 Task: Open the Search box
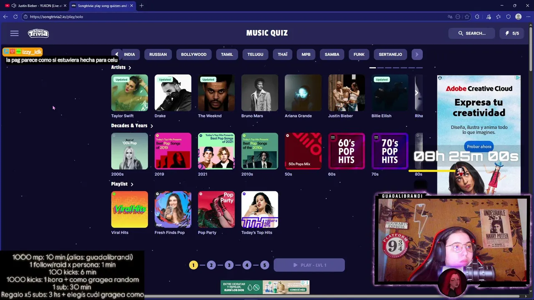tap(472, 33)
